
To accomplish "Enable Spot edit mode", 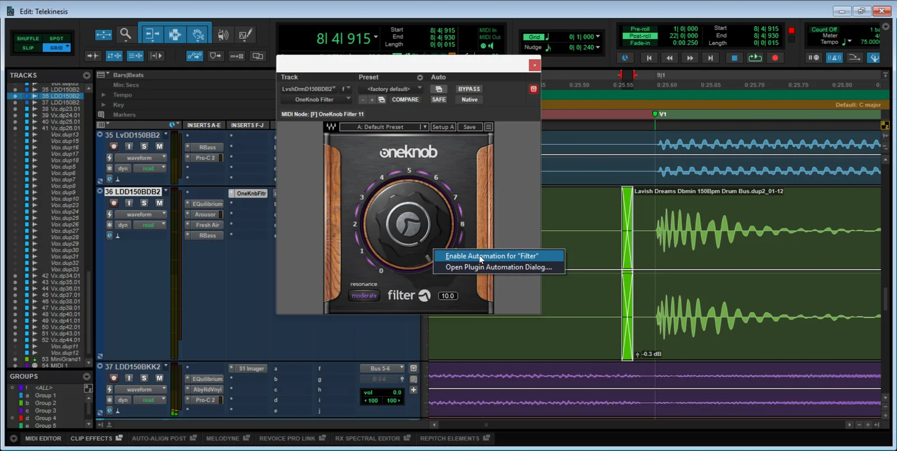I will point(57,39).
